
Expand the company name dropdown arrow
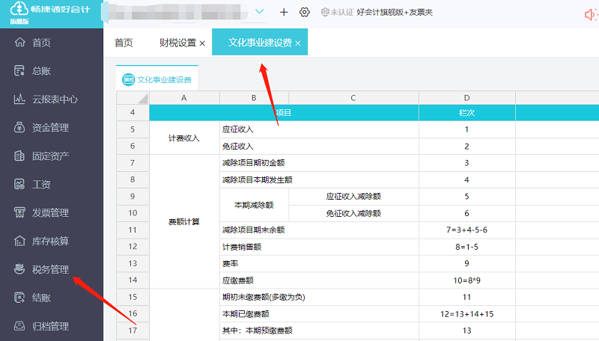click(x=260, y=11)
